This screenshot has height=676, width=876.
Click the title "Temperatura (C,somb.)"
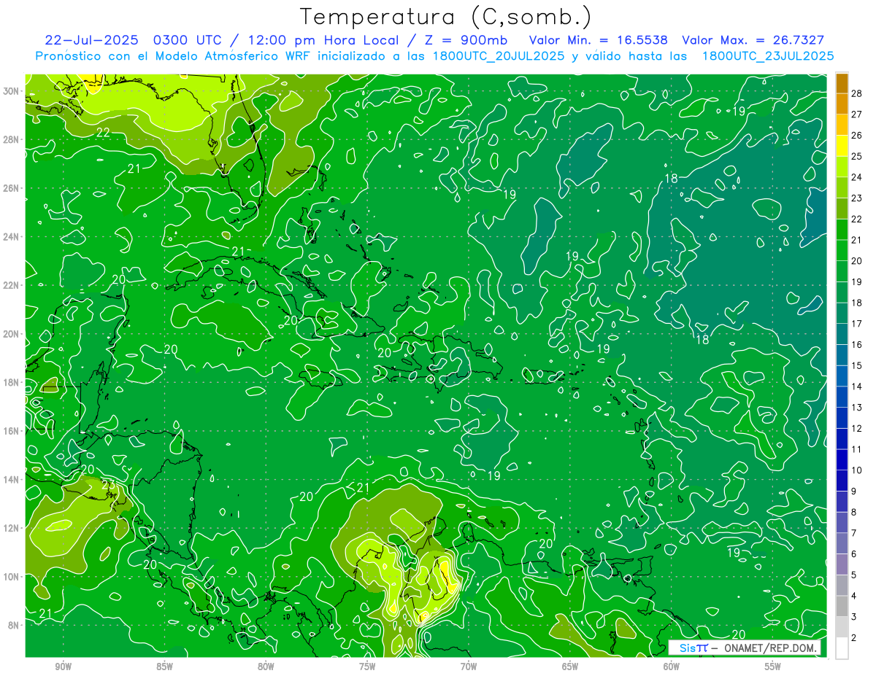[446, 18]
